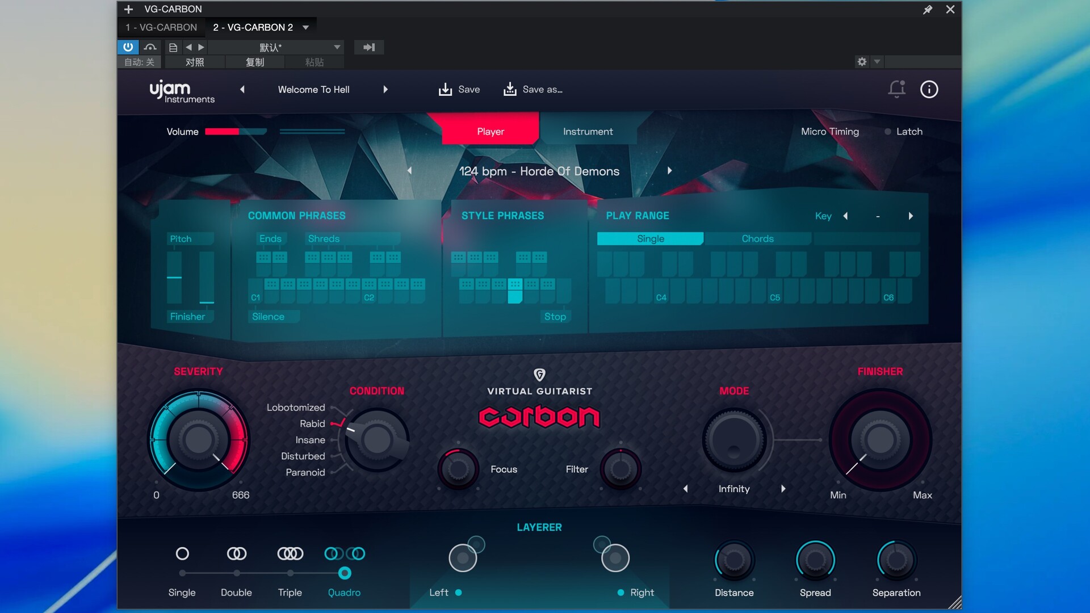
Task: Click the 自动: 关 automation button
Action: [x=139, y=62]
